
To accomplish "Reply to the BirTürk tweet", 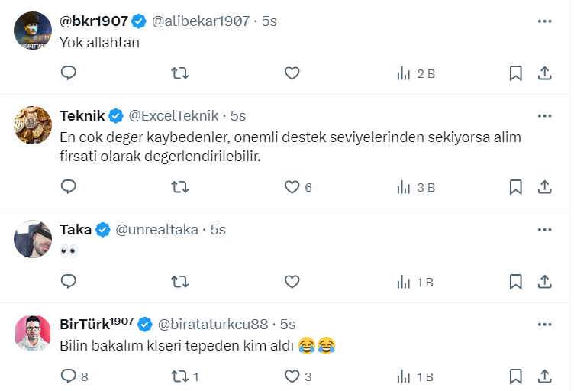I will tap(69, 376).
